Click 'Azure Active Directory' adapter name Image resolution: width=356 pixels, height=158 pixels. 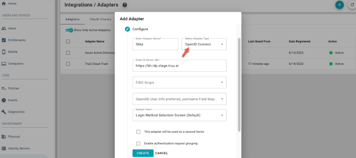coord(100,53)
